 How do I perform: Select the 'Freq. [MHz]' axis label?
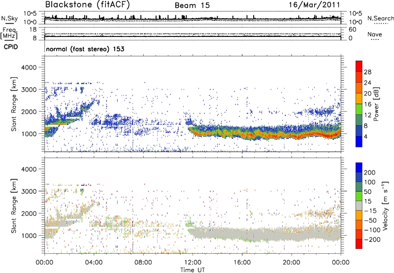(x=9, y=34)
